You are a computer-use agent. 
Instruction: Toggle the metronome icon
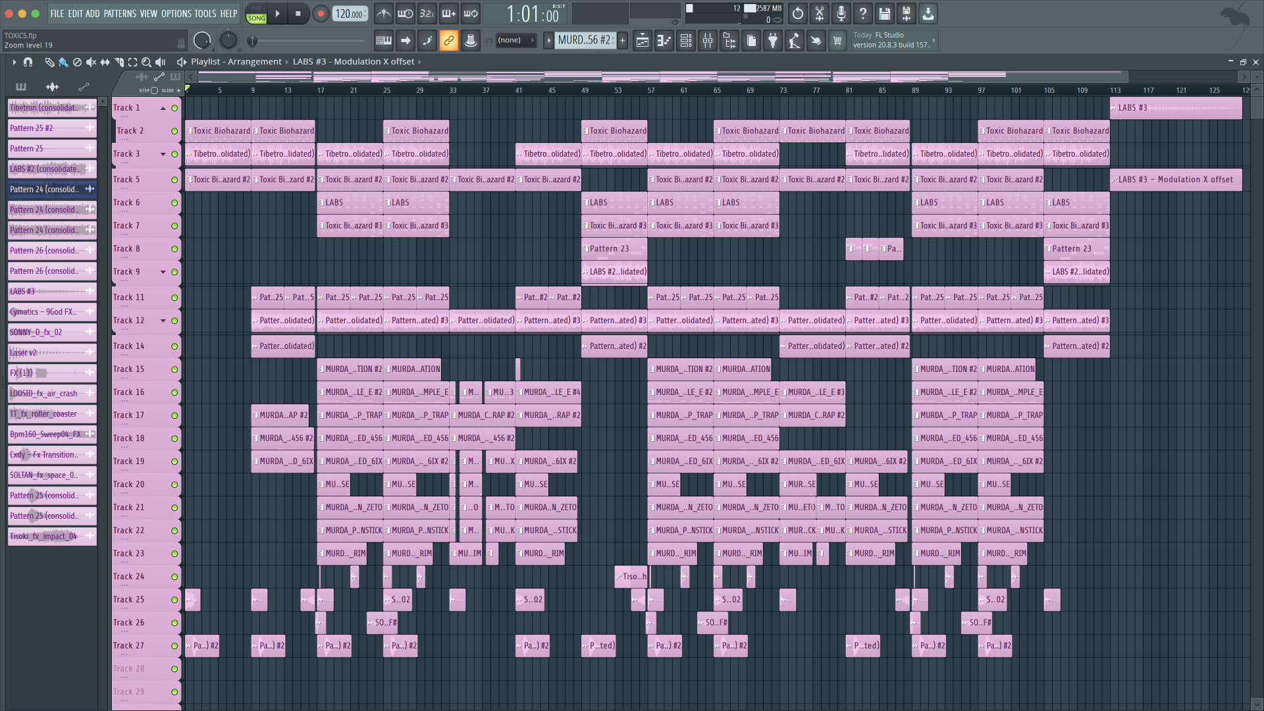point(384,13)
